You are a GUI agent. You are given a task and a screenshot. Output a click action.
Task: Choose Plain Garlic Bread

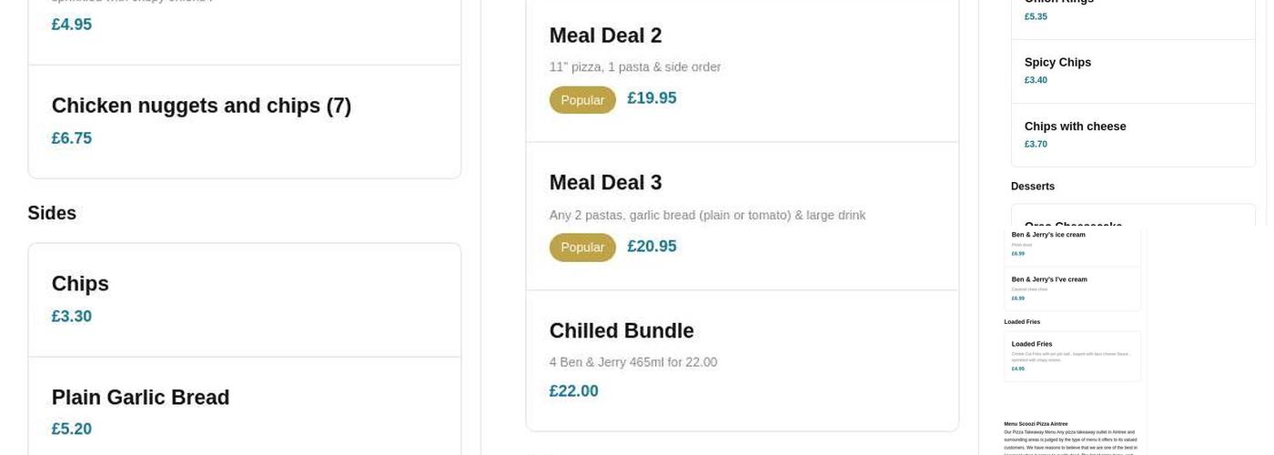(140, 398)
